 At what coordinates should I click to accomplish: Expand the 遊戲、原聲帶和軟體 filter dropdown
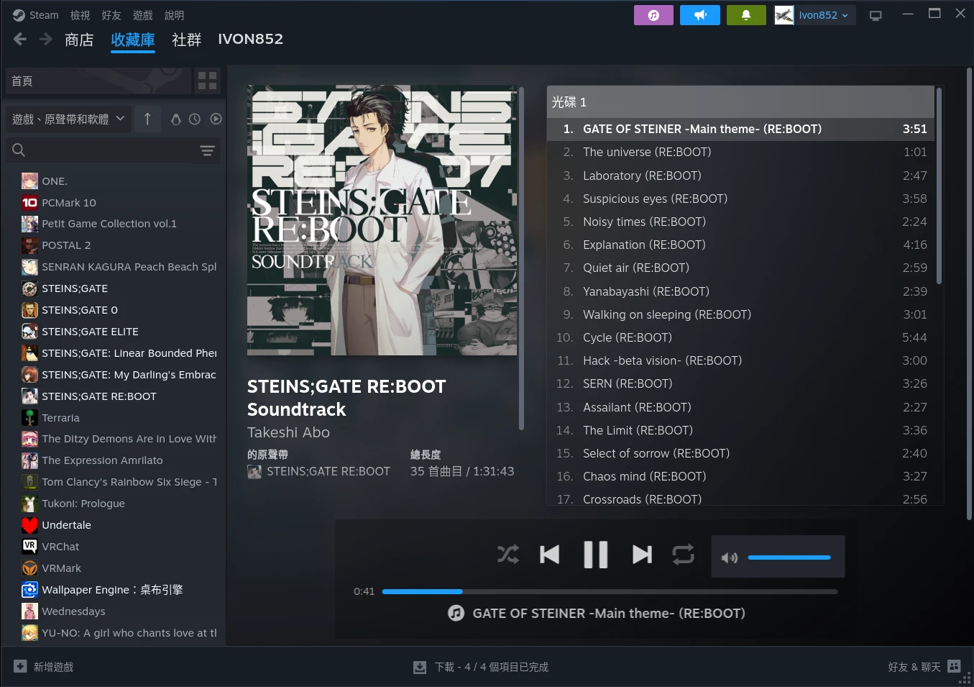click(x=68, y=119)
